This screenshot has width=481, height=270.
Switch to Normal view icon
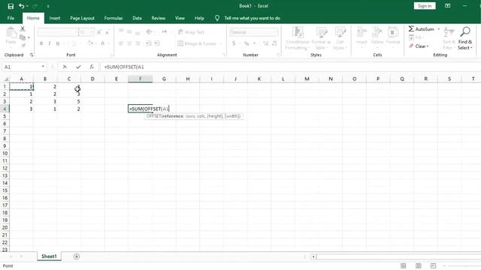[404, 265]
